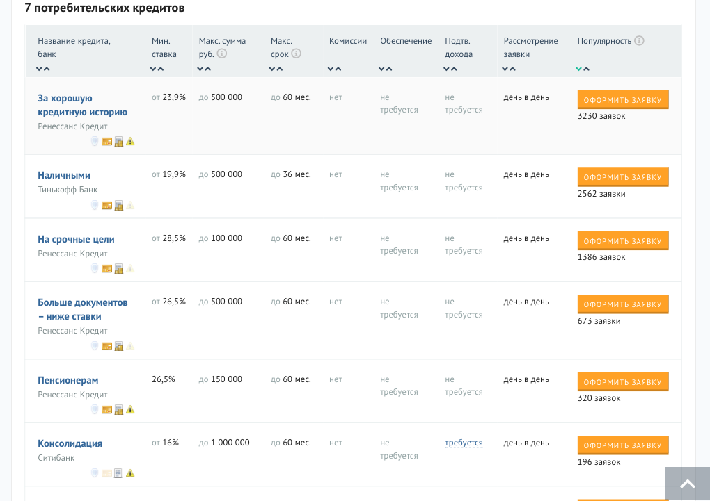710x501 pixels.
Task: Click shield icon under На срочные цели
Action: coord(95,269)
